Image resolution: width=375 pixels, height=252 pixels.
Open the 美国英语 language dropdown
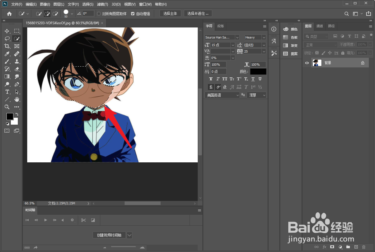(222, 95)
